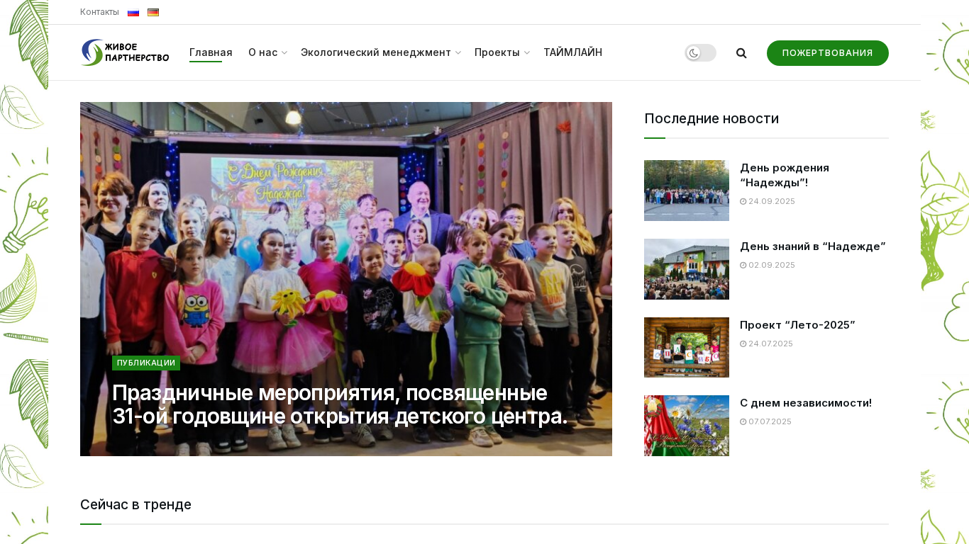Click the Живое Партнерство logo
The image size is (969, 544).
point(125,52)
